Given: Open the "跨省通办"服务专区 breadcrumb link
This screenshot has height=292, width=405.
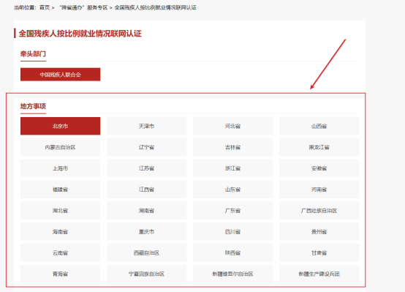Looking at the screenshot, I should point(83,7).
